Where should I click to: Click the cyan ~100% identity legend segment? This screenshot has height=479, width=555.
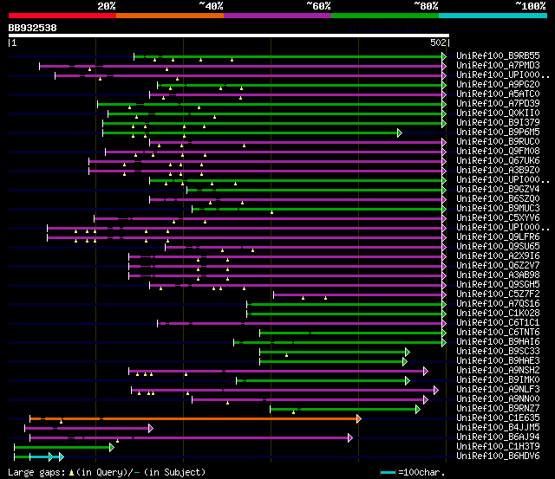pos(493,16)
